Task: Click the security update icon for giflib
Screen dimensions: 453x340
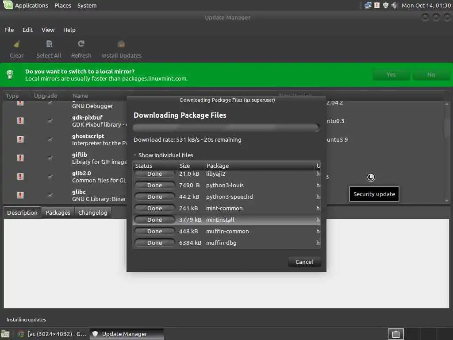Action: [20, 158]
